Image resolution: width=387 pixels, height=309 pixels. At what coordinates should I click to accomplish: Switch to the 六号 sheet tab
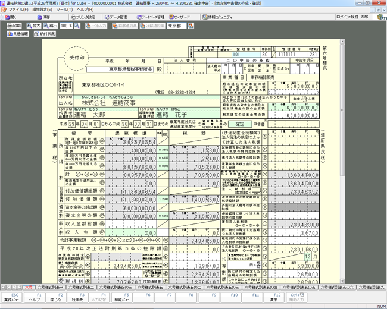coord(29,288)
